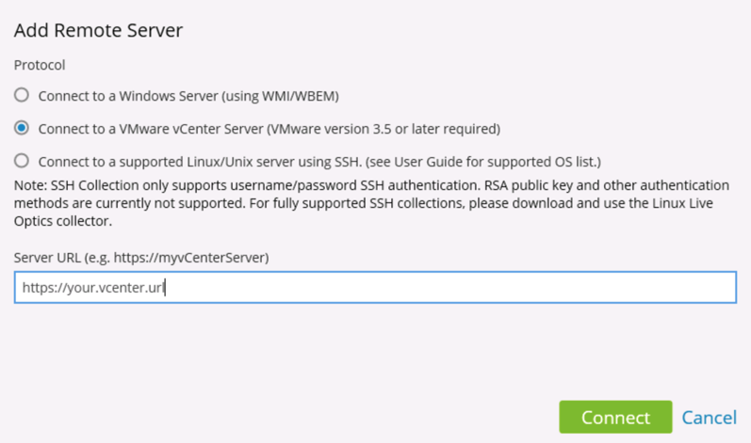Click the '(using WMI/WBEM)' text
751x443 pixels.
[x=280, y=96]
